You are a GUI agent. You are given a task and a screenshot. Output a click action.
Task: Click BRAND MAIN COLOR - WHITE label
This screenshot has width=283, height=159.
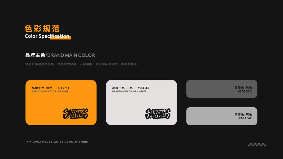129,92
